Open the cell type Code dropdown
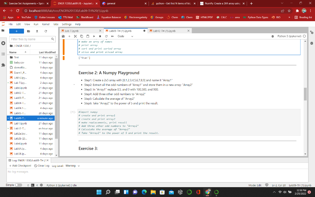The image size is (315, 197). [124, 36]
